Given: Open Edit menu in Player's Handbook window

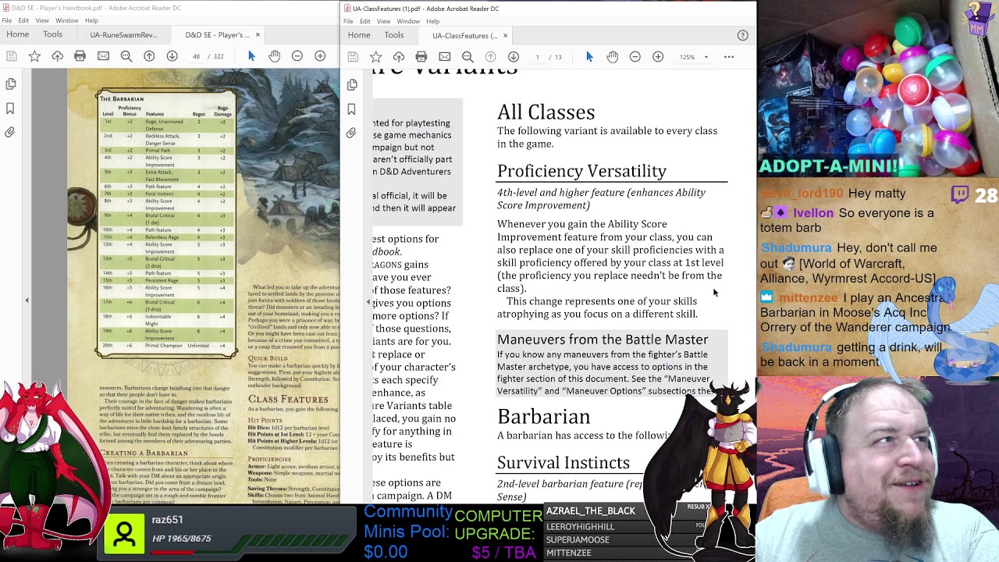Looking at the screenshot, I should [23, 20].
